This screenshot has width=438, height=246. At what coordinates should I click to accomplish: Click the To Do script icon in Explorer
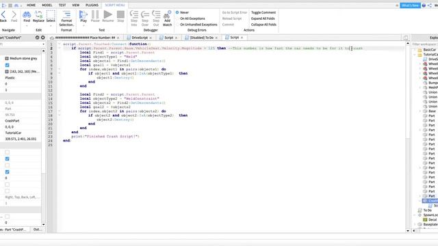pyautogui.click(x=420, y=210)
